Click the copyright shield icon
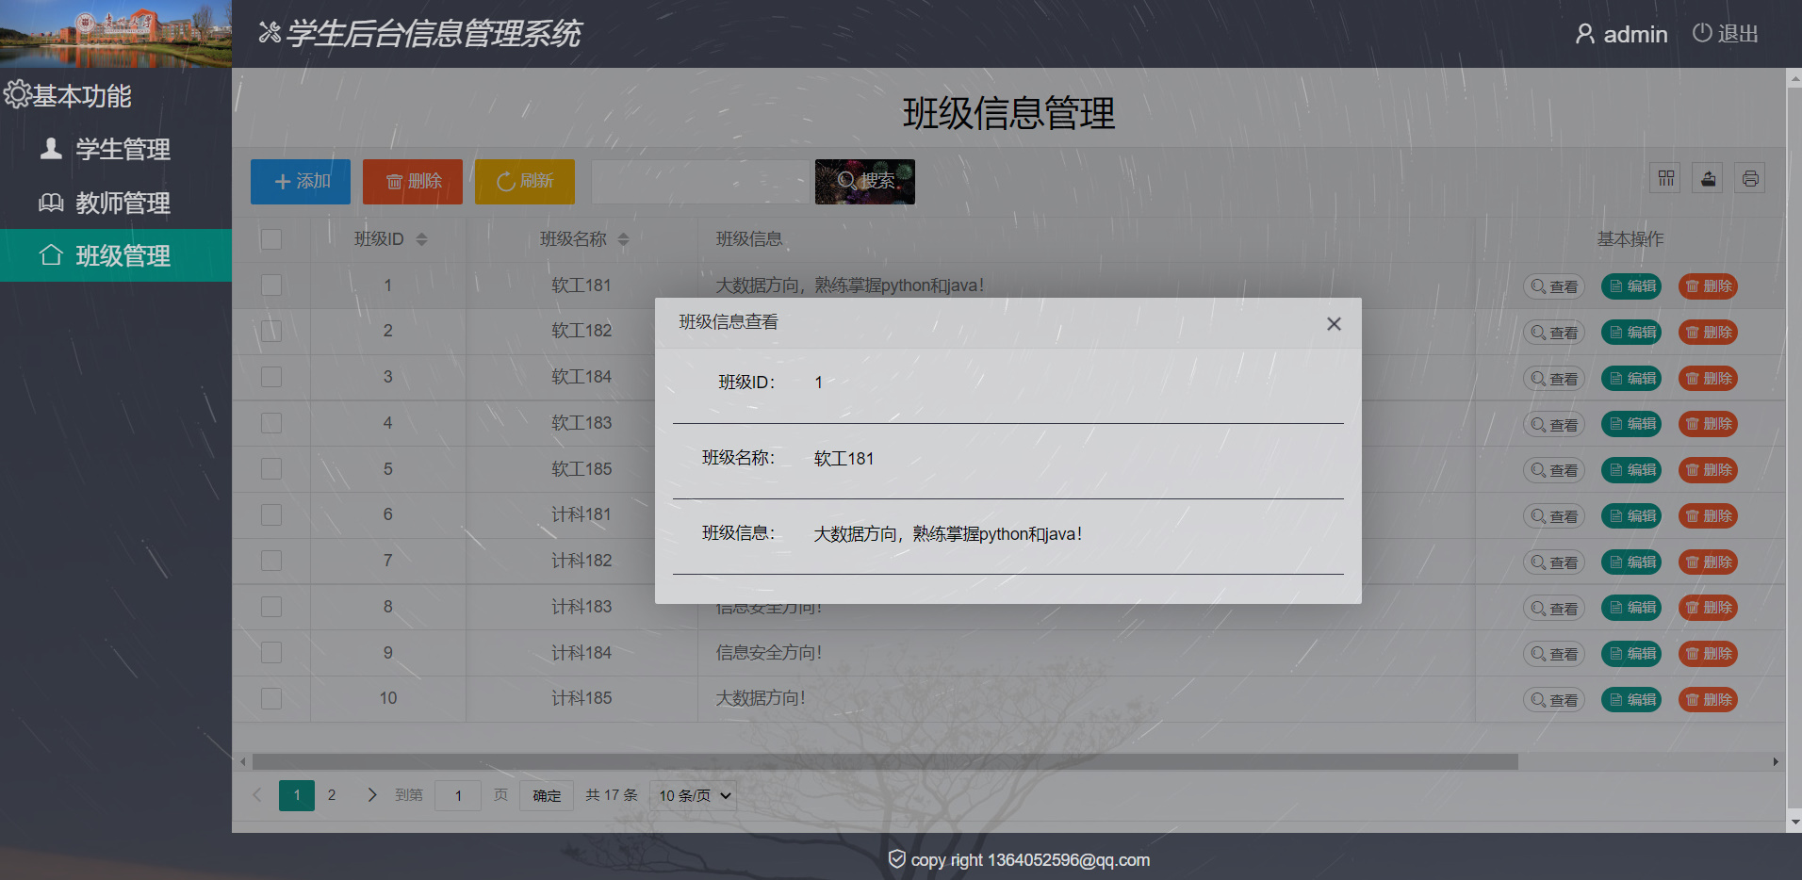The image size is (1802, 880). [897, 859]
